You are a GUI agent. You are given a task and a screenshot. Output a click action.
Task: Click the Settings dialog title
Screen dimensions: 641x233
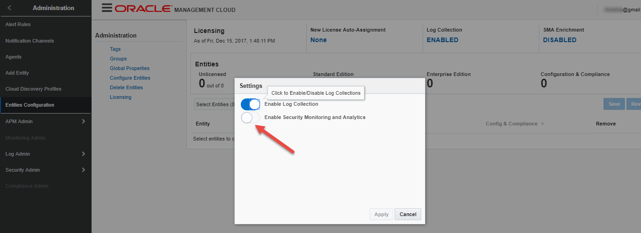point(251,86)
